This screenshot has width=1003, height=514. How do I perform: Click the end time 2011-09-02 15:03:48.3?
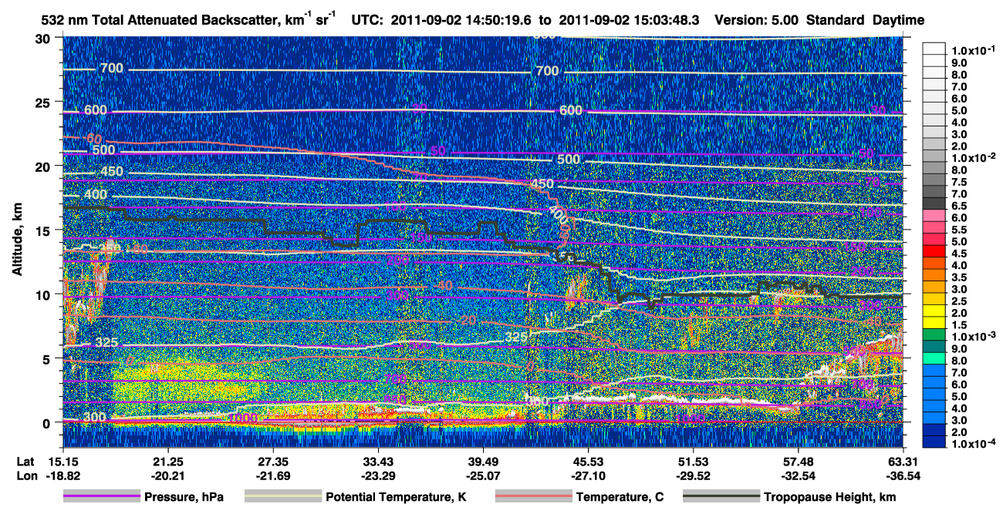(629, 21)
